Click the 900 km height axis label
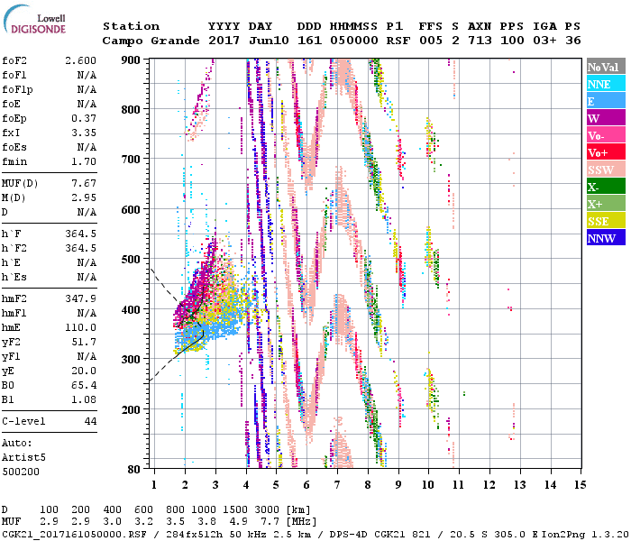This screenshot has height=541, width=631. pyautogui.click(x=133, y=60)
